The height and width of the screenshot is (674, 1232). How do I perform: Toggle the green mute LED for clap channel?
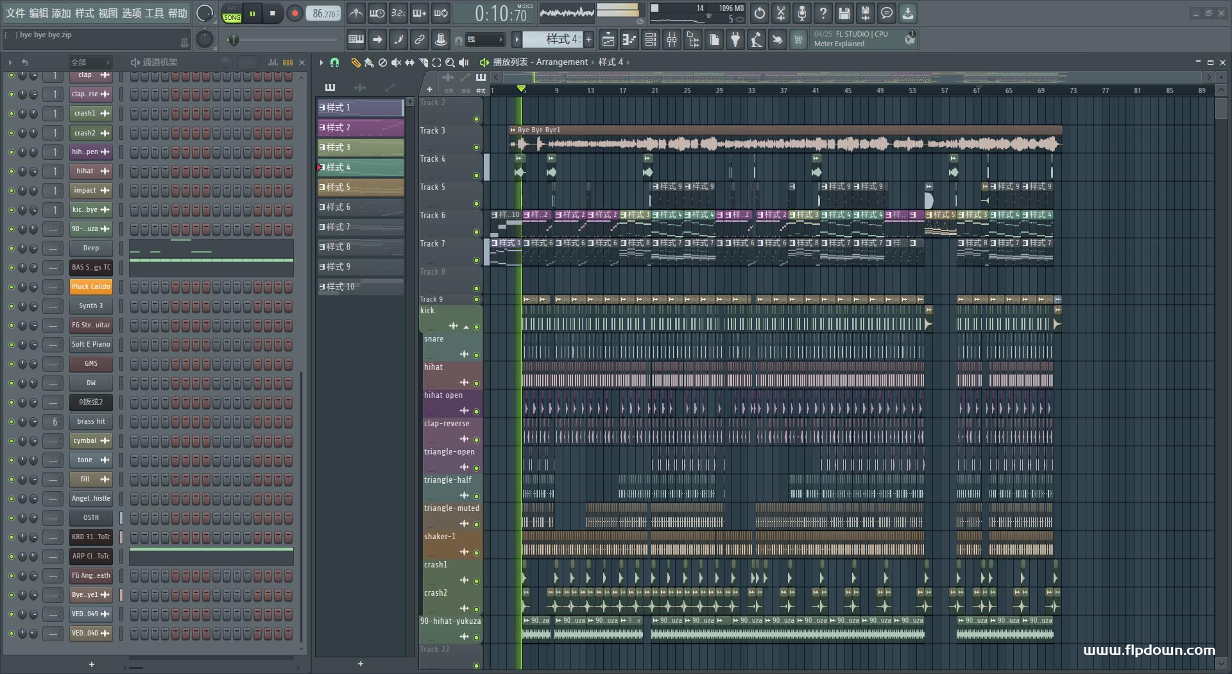coord(11,75)
